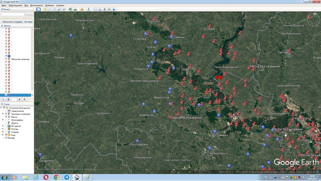Expand the 3D-здания layer node
321x181 pixels.
click(3, 126)
